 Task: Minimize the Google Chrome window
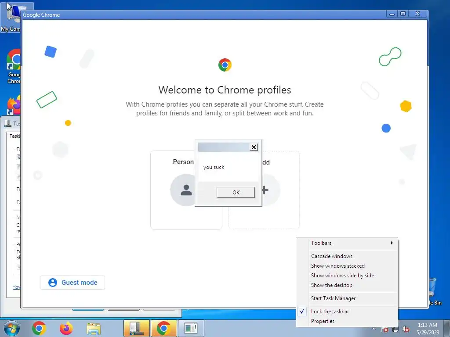pyautogui.click(x=392, y=14)
